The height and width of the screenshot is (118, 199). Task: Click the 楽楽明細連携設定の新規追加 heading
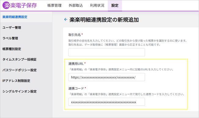104,20
